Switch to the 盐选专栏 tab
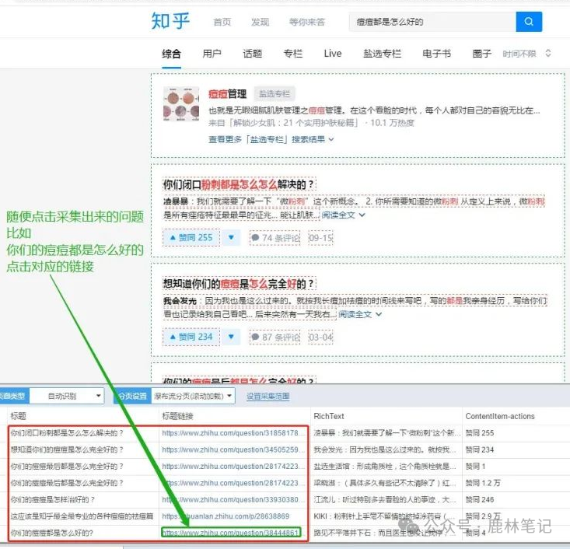Image resolution: width=570 pixels, height=549 pixels. [383, 54]
